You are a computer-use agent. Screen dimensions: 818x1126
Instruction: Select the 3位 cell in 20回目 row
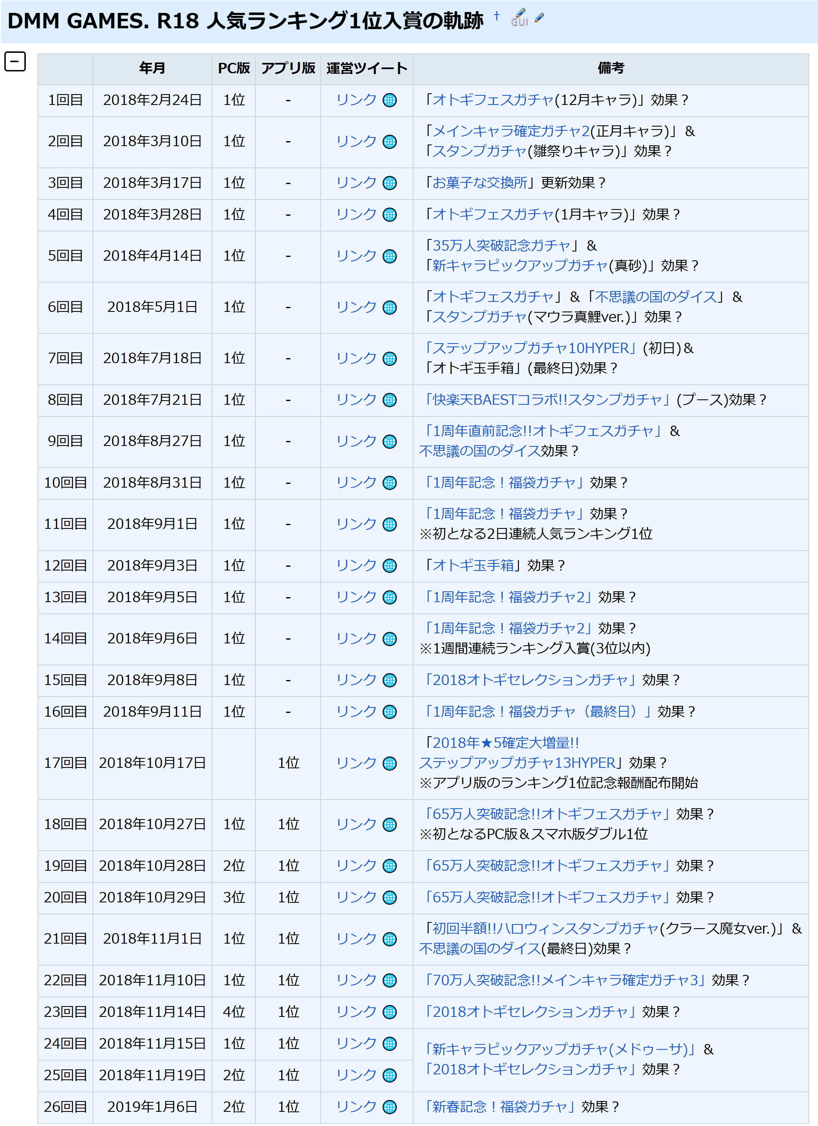[x=233, y=898]
